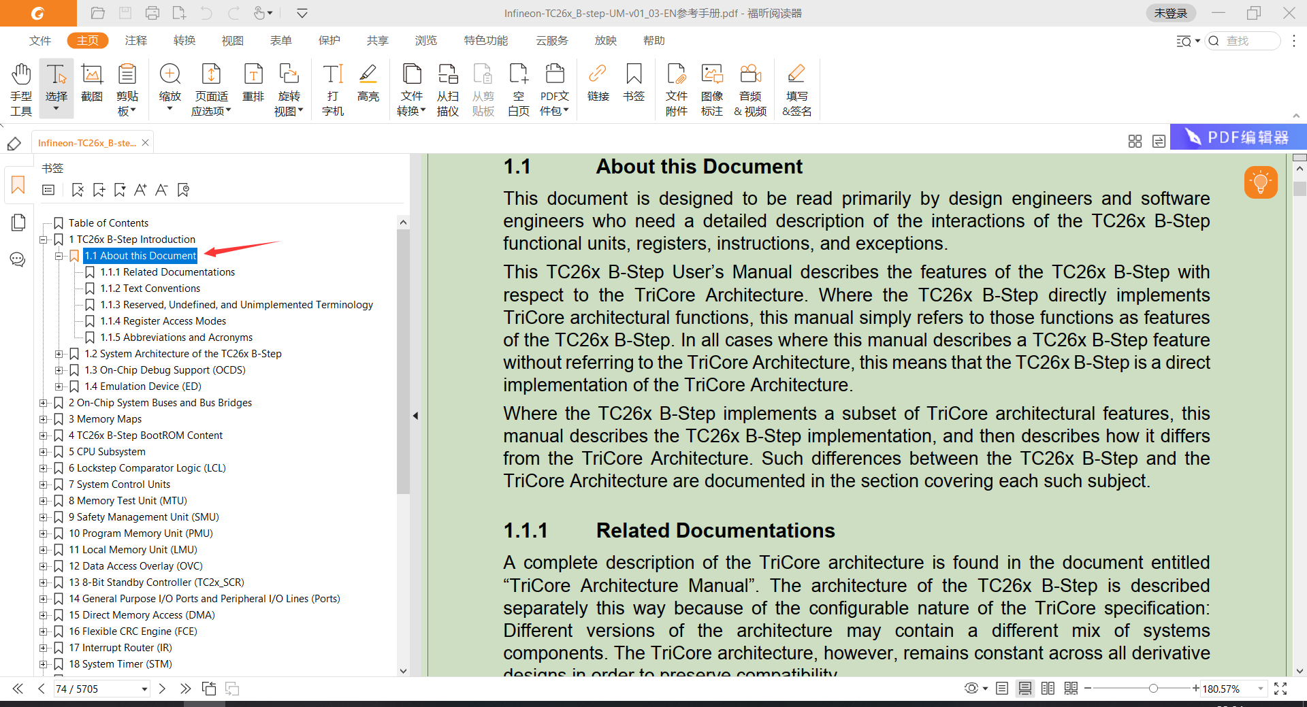Switch to 注释 (Comment) tab
The height and width of the screenshot is (707, 1307).
point(136,41)
